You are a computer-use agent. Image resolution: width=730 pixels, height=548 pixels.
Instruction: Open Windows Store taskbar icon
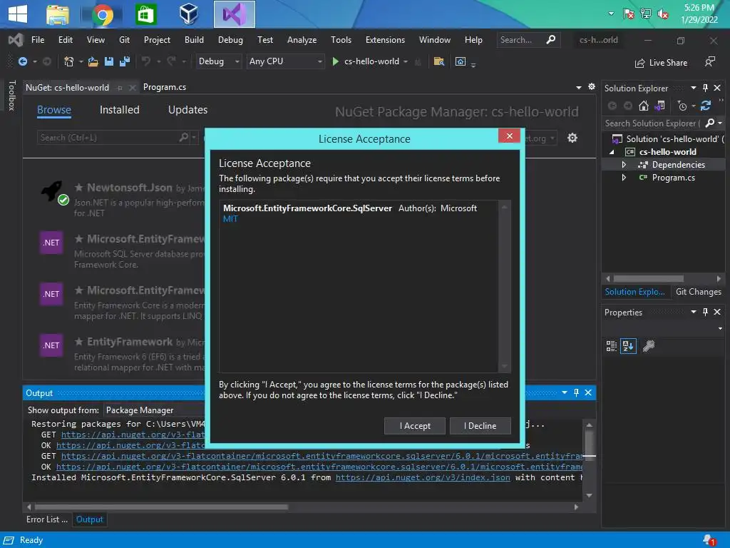145,14
